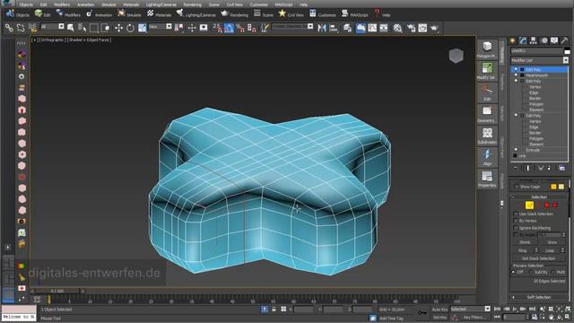Open the Display command panel tab

coord(554,40)
